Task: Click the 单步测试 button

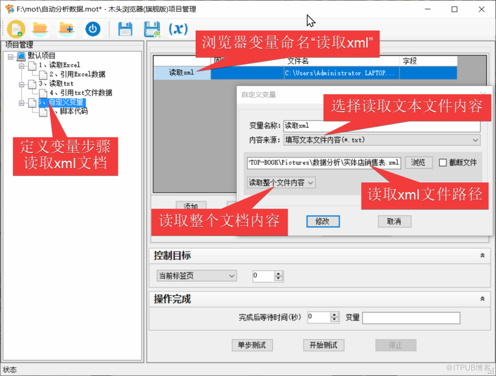Action: [252, 345]
